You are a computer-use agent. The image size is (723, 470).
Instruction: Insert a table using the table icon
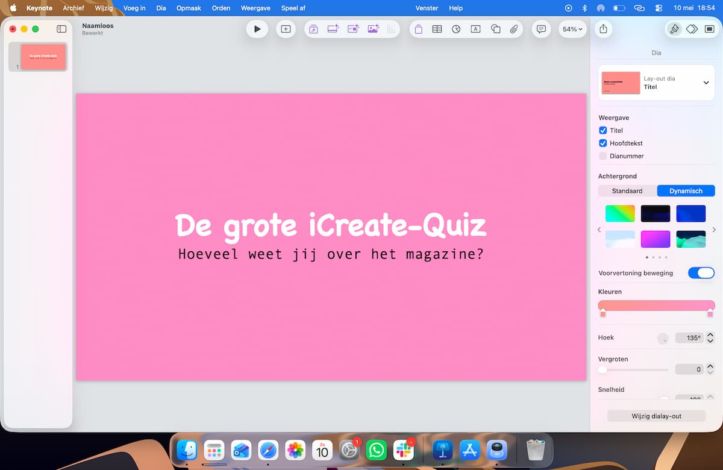tap(437, 29)
